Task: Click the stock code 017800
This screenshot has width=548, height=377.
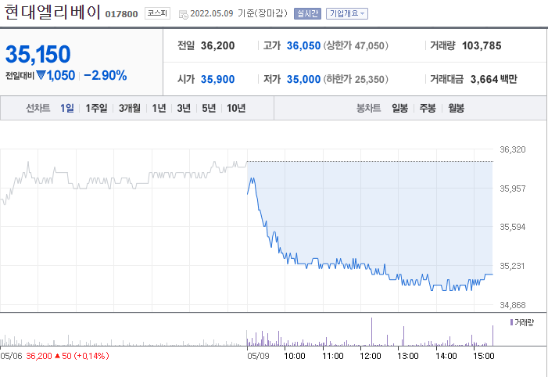Action: (x=121, y=14)
